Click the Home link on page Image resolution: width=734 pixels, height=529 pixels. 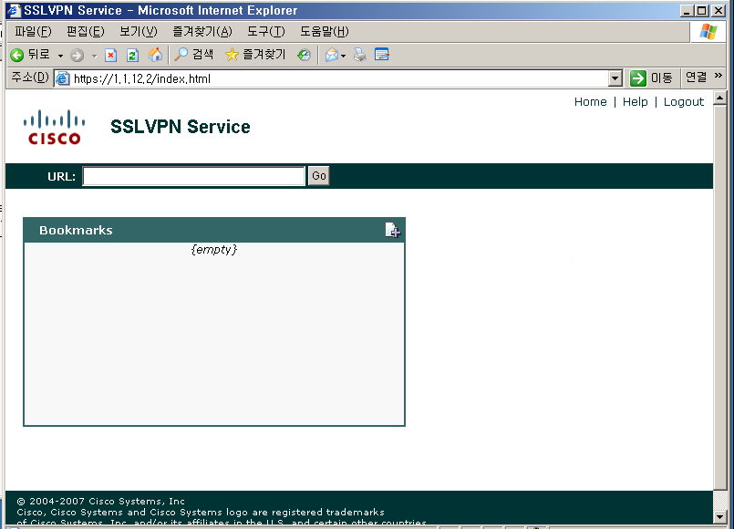590,102
